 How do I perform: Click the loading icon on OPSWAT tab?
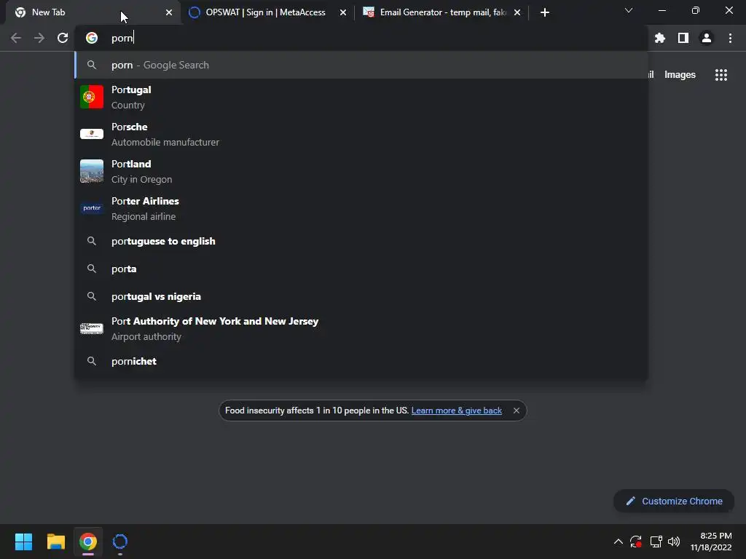pyautogui.click(x=194, y=12)
